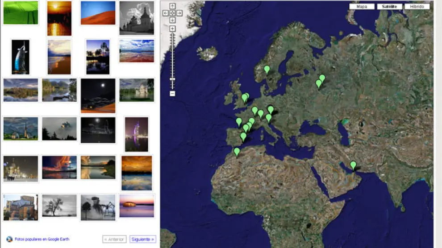Click the center reset-view map control
This screenshot has width=442, height=248.
coord(173,13)
